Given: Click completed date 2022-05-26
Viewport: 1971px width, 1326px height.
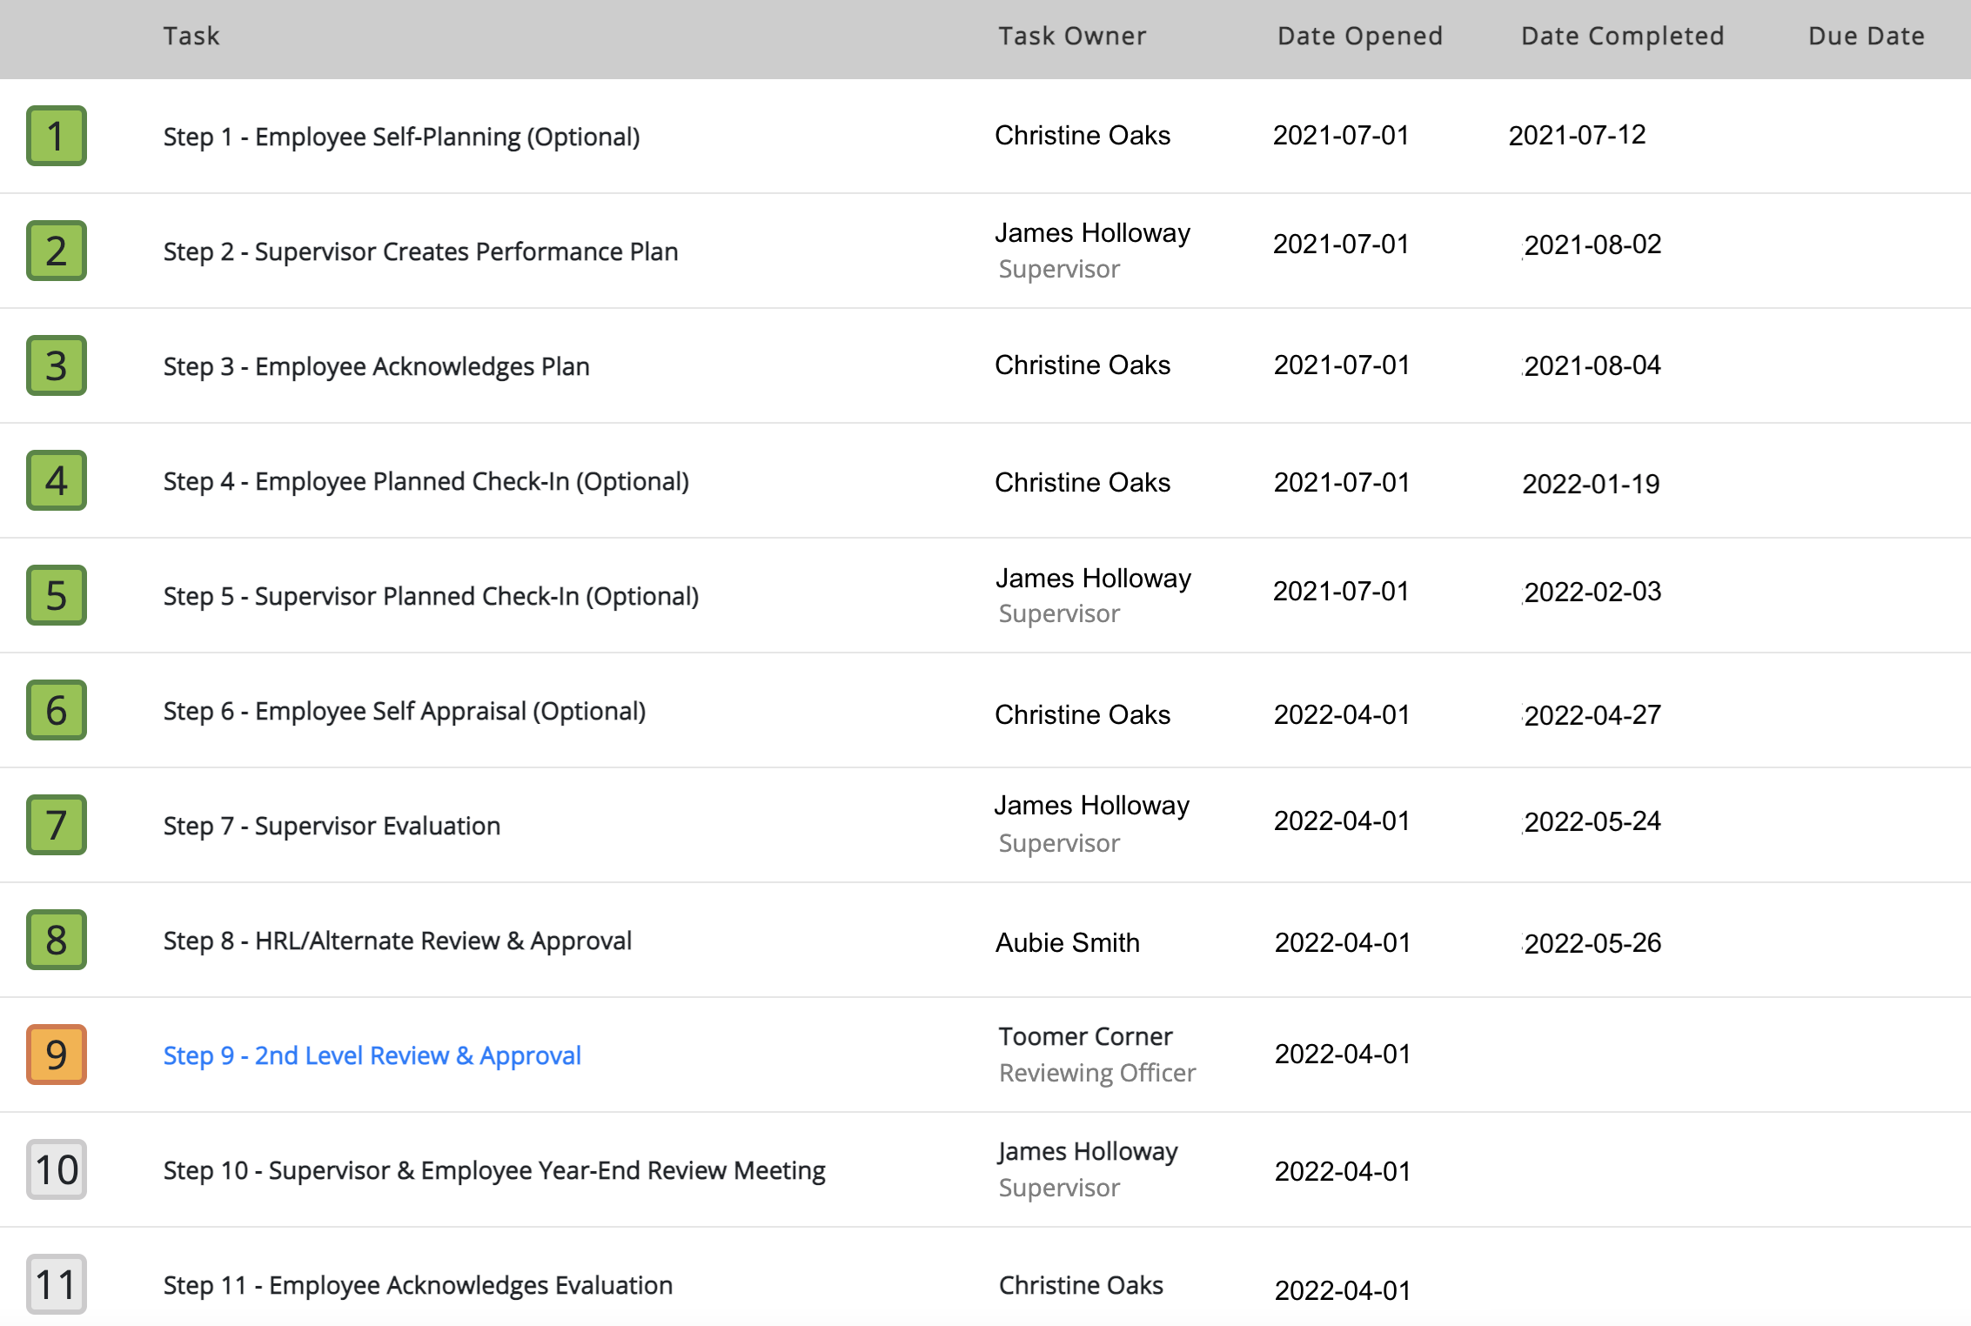Looking at the screenshot, I should pyautogui.click(x=1592, y=943).
